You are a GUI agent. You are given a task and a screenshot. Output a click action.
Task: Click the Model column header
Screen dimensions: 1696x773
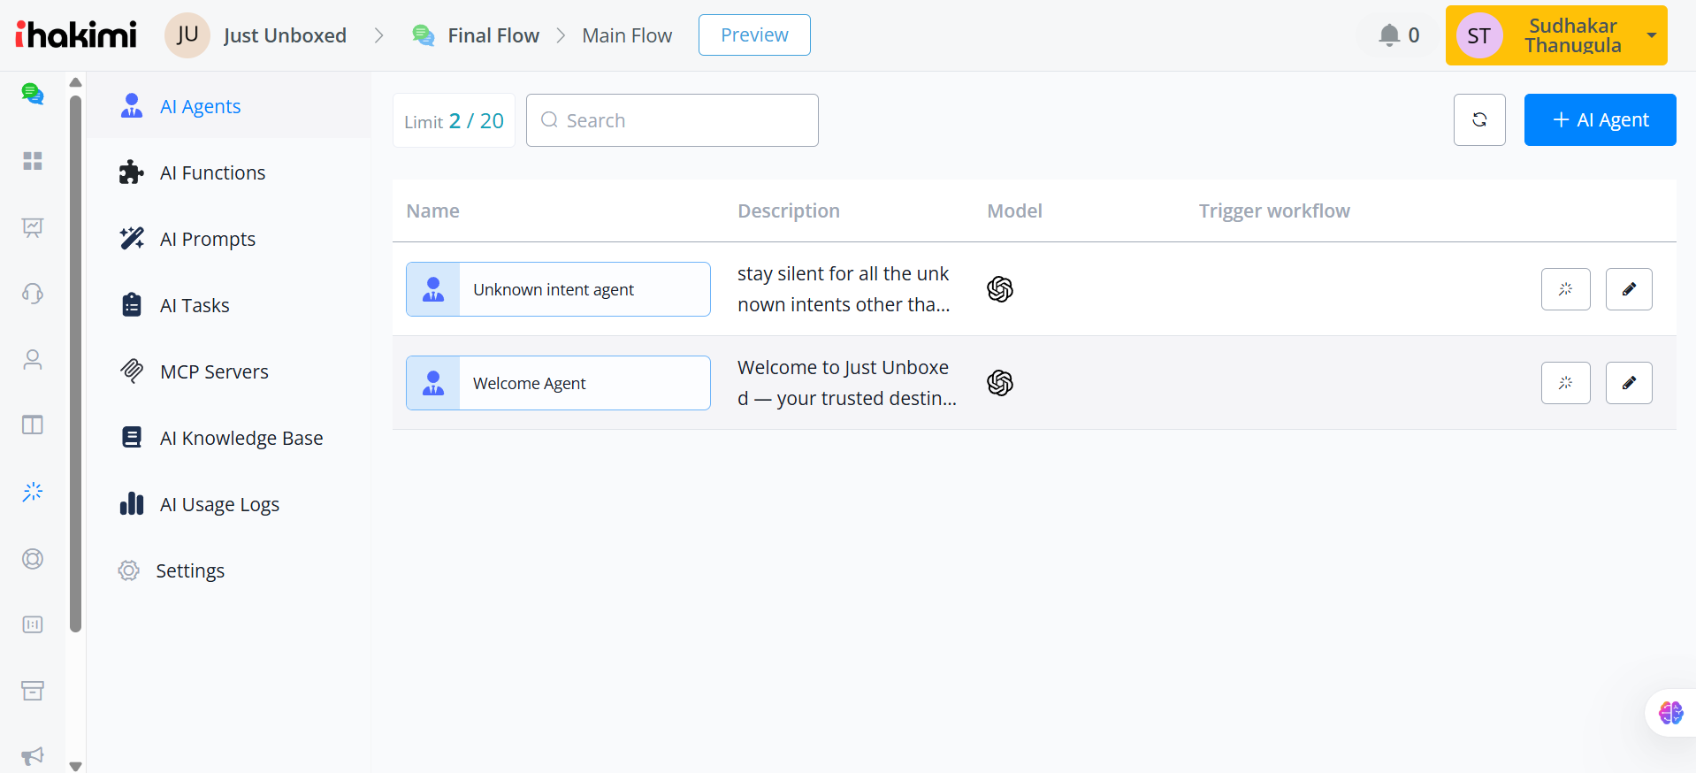pos(1015,210)
